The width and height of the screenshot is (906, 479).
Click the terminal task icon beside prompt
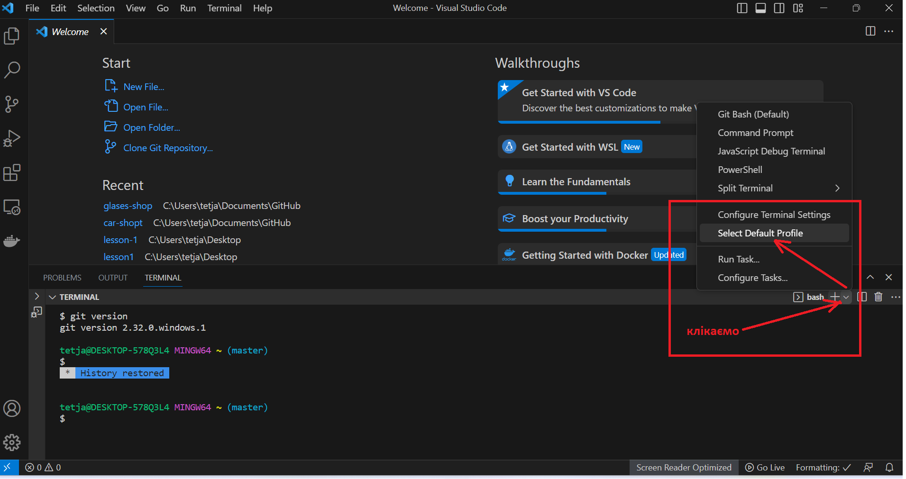(37, 312)
